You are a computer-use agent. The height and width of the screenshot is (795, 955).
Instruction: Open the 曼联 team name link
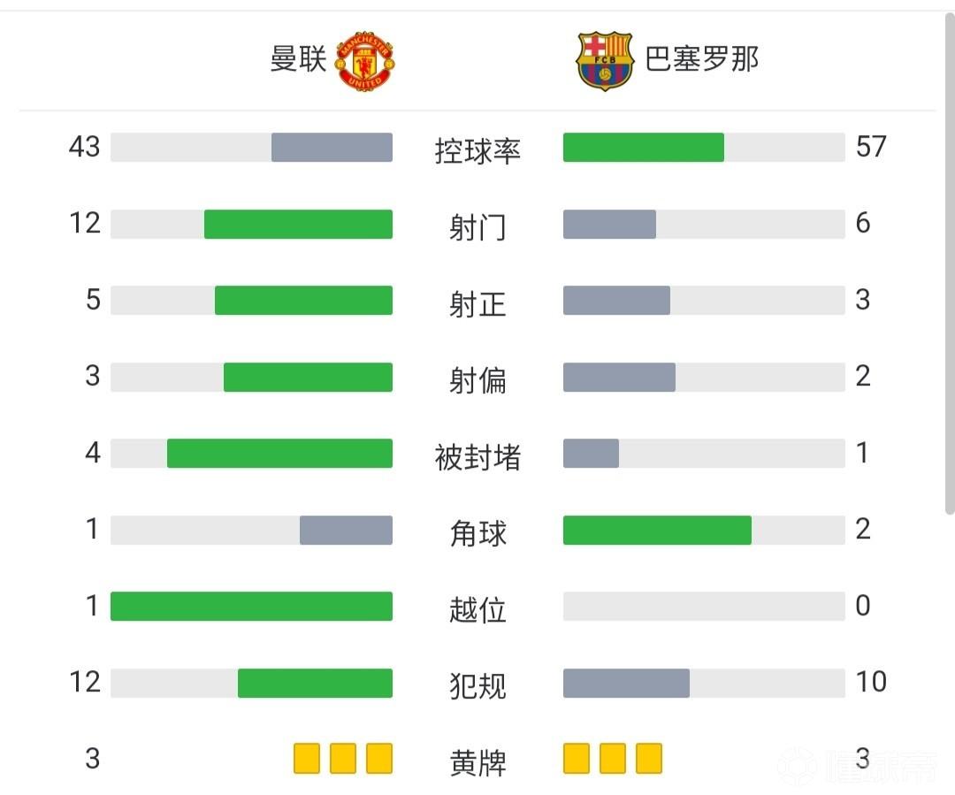click(299, 60)
